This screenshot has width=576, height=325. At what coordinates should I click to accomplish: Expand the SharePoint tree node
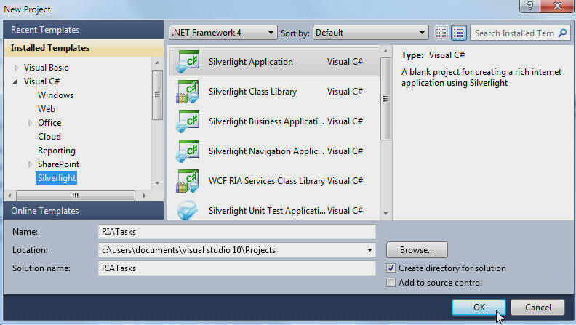(30, 164)
